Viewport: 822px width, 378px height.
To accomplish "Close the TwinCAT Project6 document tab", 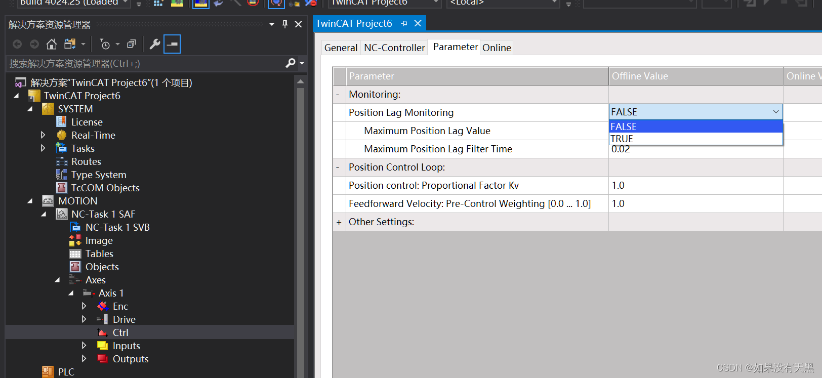I will 418,23.
